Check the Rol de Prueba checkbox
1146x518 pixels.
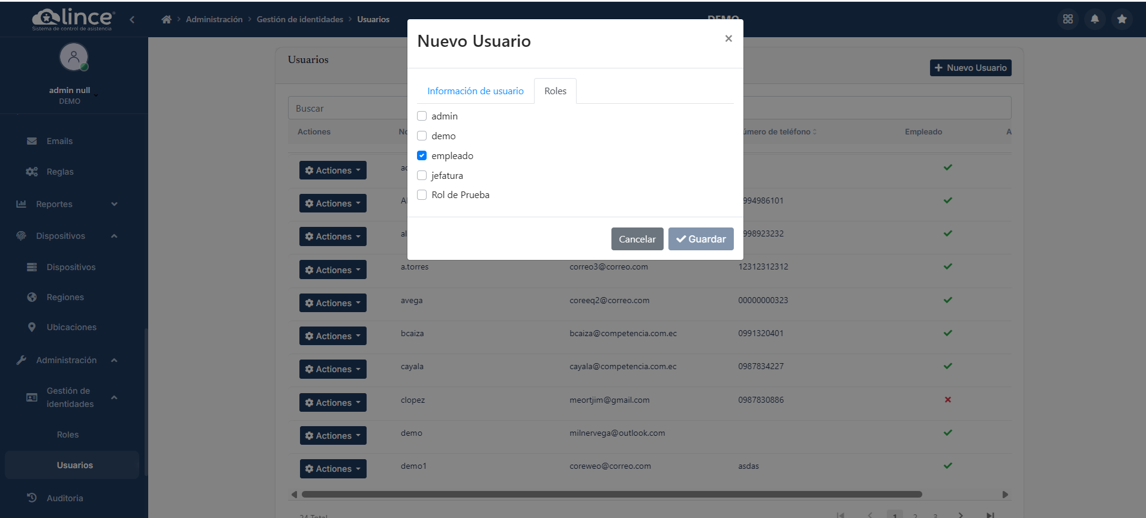(422, 194)
